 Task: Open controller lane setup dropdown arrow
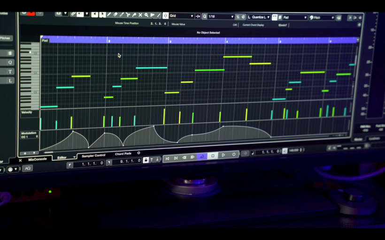click(x=34, y=153)
